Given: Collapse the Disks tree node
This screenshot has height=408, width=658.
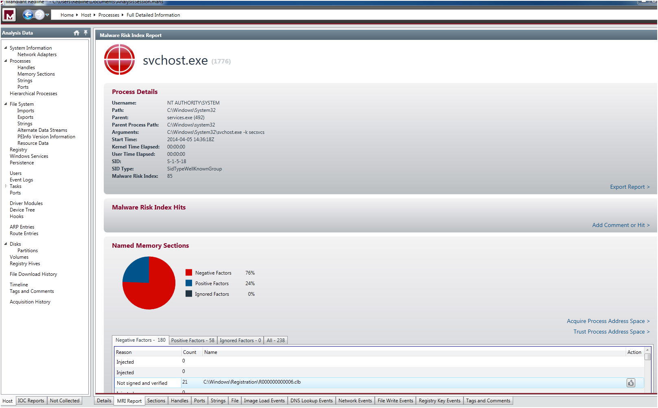Looking at the screenshot, I should click(x=6, y=244).
